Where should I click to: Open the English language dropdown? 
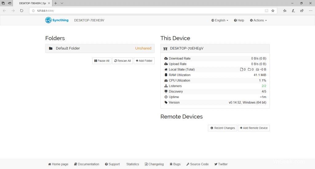click(220, 20)
